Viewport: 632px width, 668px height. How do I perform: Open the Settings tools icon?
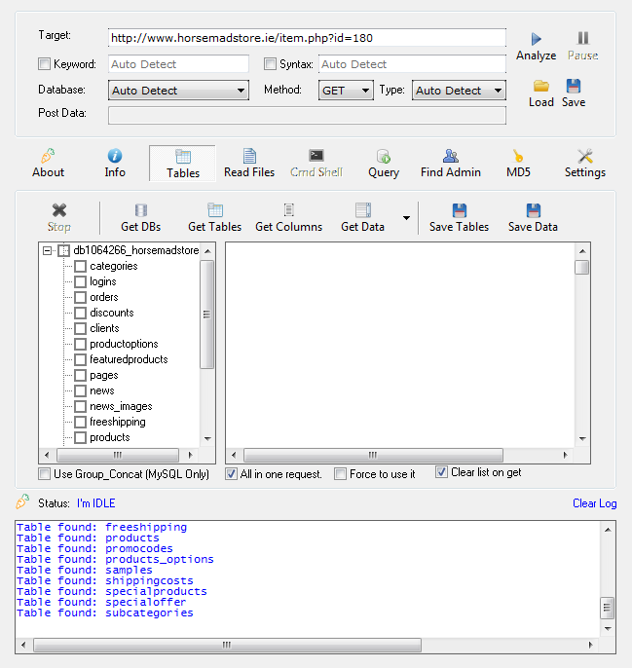coord(585,156)
